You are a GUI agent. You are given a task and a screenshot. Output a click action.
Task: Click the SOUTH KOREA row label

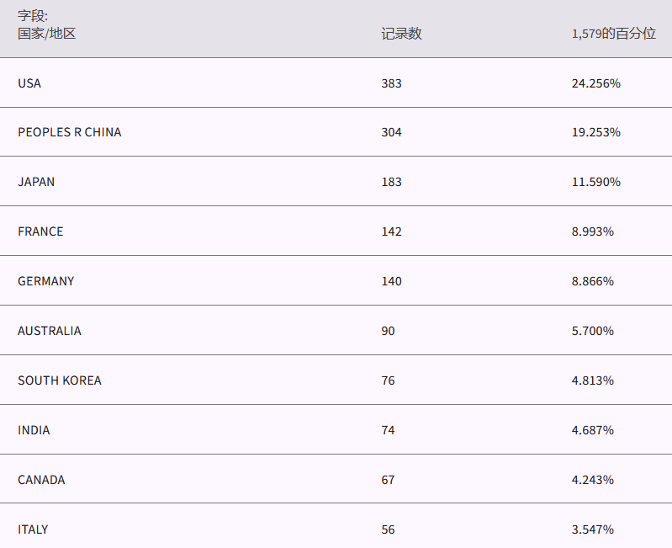click(60, 380)
